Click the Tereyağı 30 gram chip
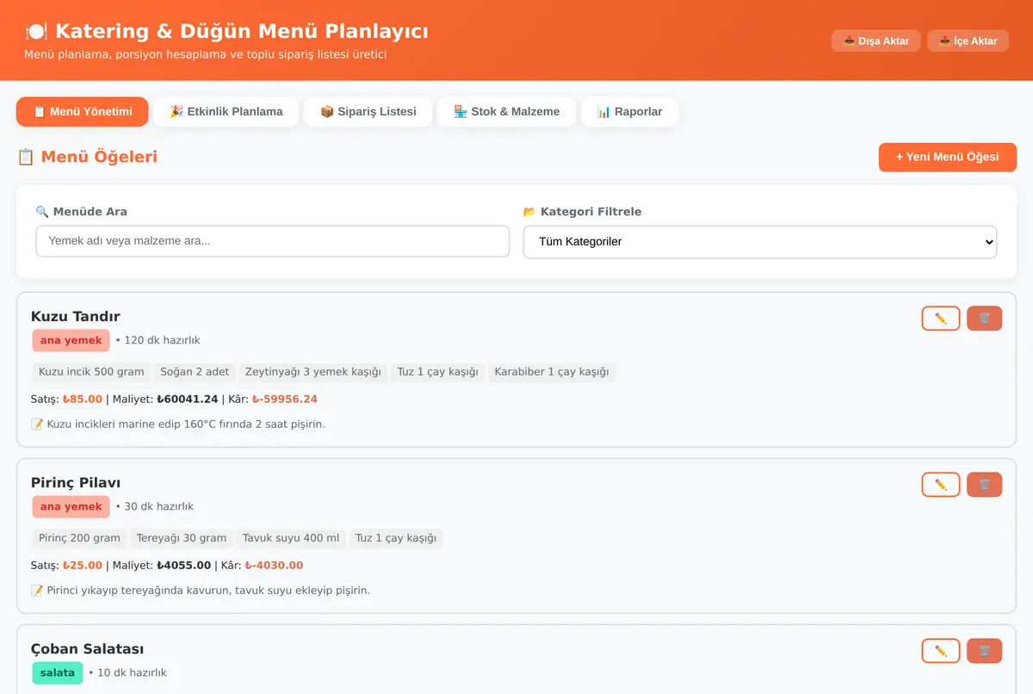 [182, 538]
